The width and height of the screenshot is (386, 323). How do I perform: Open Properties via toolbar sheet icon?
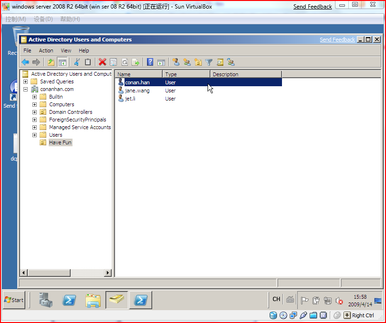(114, 62)
